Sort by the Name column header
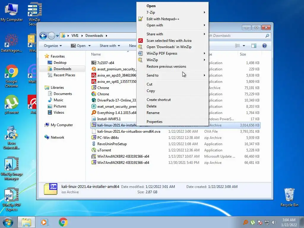 [x=96, y=54]
